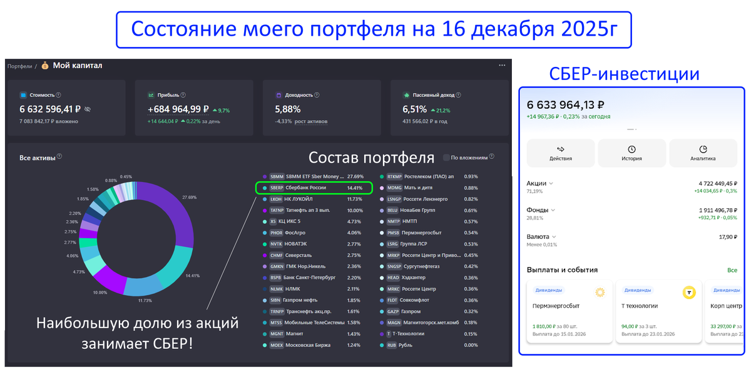Screen dimensions: 751x372
Task: Click the help icon next to Доходность
Action: (317, 95)
